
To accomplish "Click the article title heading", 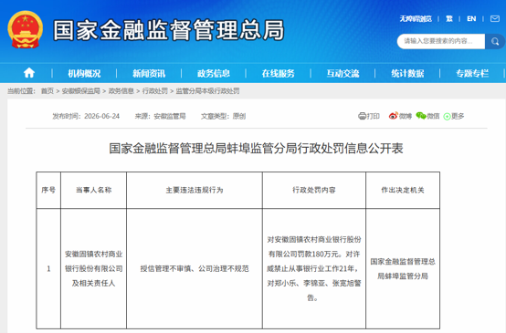I will (x=256, y=149).
